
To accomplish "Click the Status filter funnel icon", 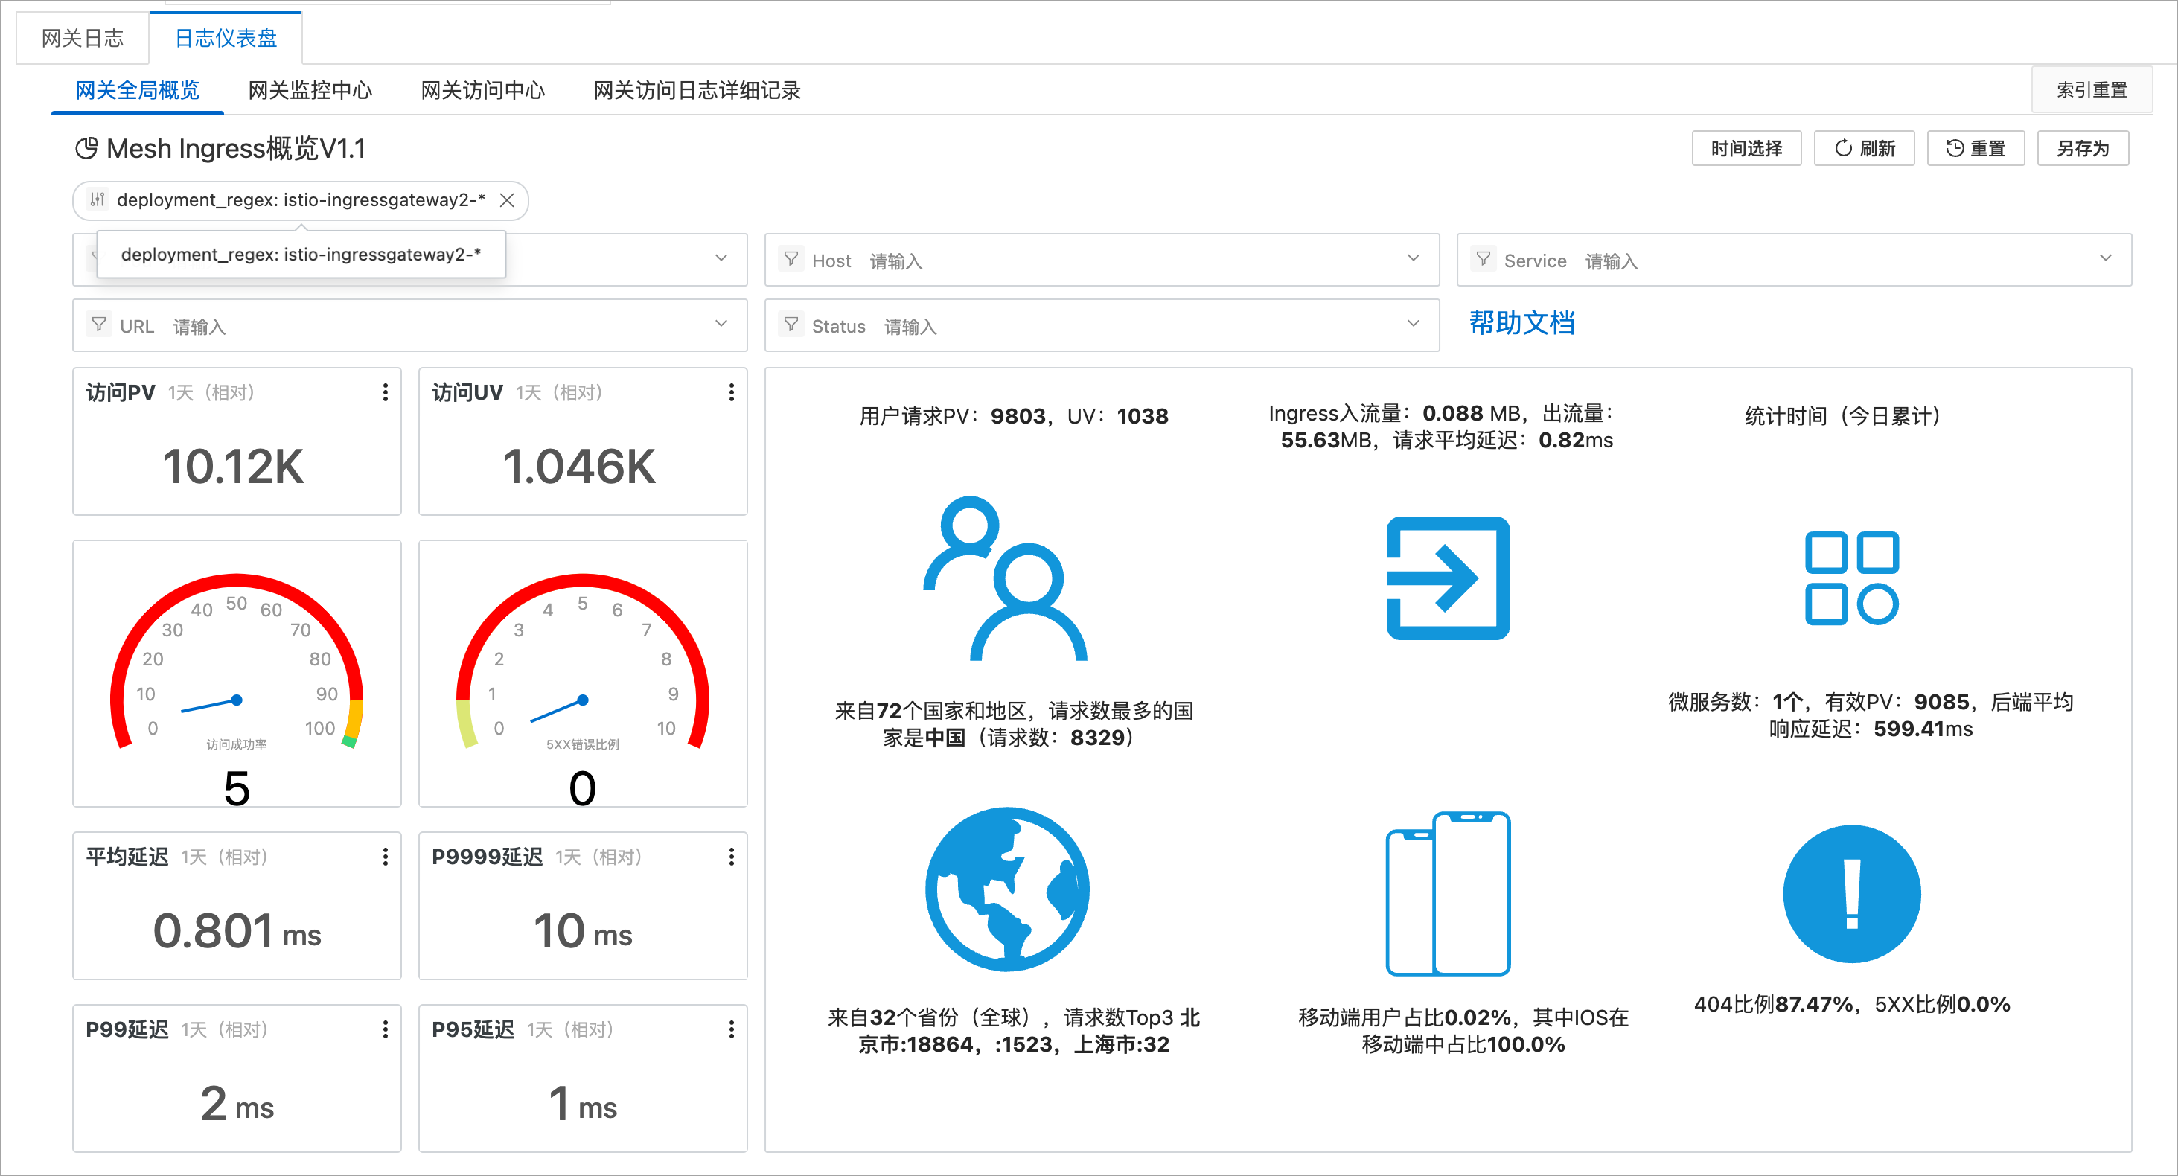I will pos(791,325).
